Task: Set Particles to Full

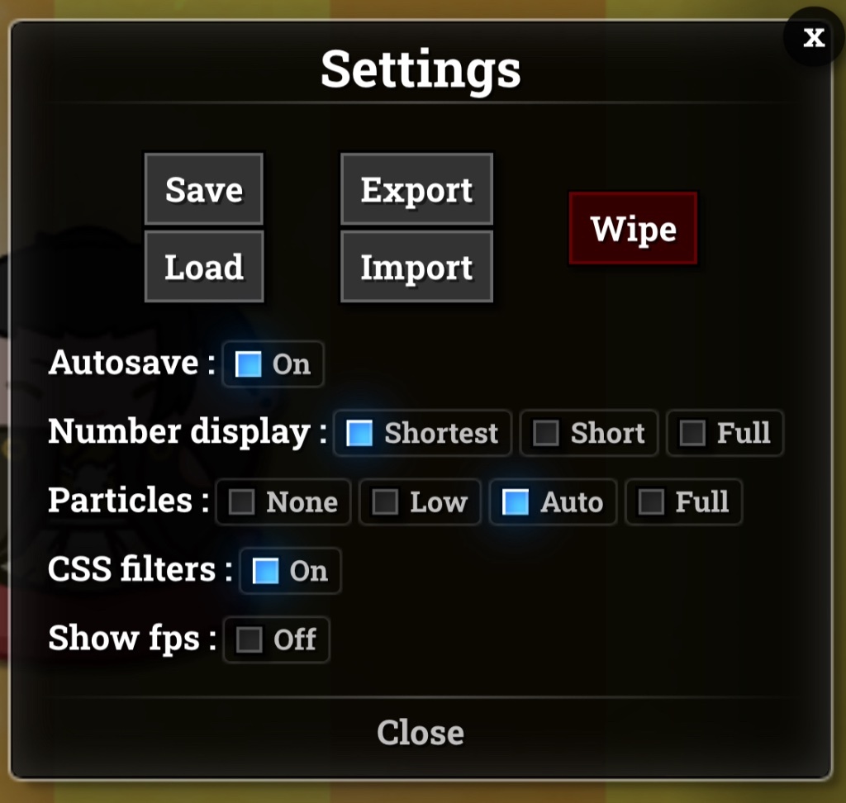Action: click(x=684, y=502)
